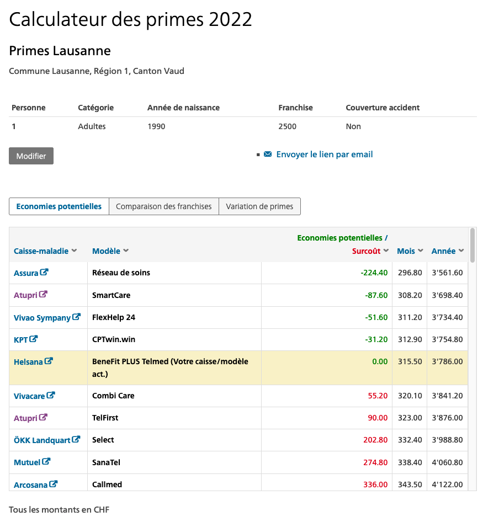Screen dimensions: 483x522
Task: Open the Vivacare insurer link
Action: tap(29, 396)
